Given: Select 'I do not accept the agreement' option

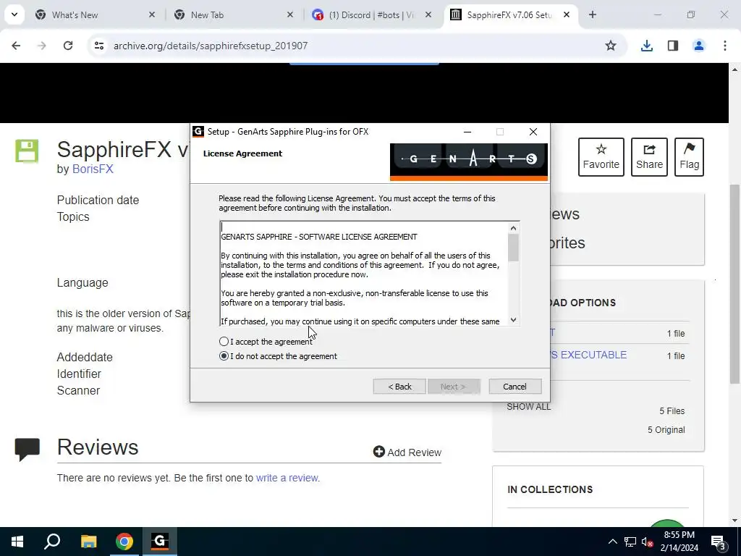Looking at the screenshot, I should click(x=224, y=356).
